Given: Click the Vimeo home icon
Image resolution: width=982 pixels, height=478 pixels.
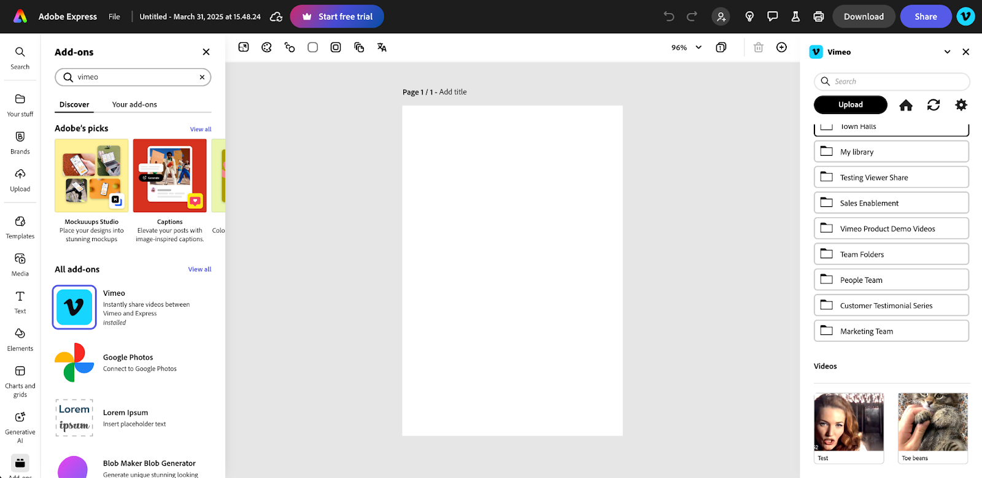Looking at the screenshot, I should pyautogui.click(x=905, y=105).
